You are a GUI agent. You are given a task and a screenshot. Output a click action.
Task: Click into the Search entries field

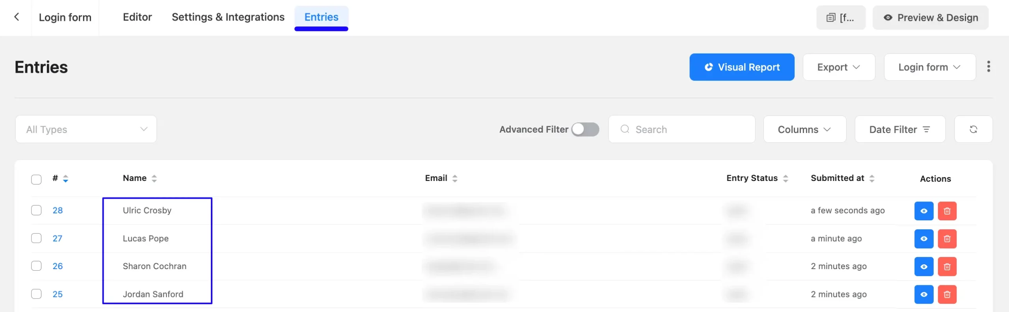(682, 129)
